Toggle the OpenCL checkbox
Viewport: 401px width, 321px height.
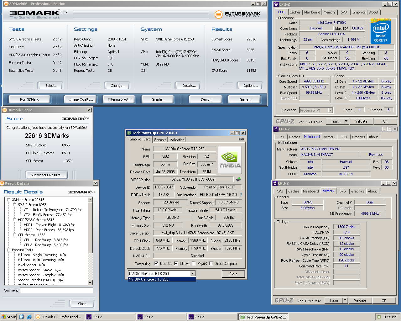156,264
